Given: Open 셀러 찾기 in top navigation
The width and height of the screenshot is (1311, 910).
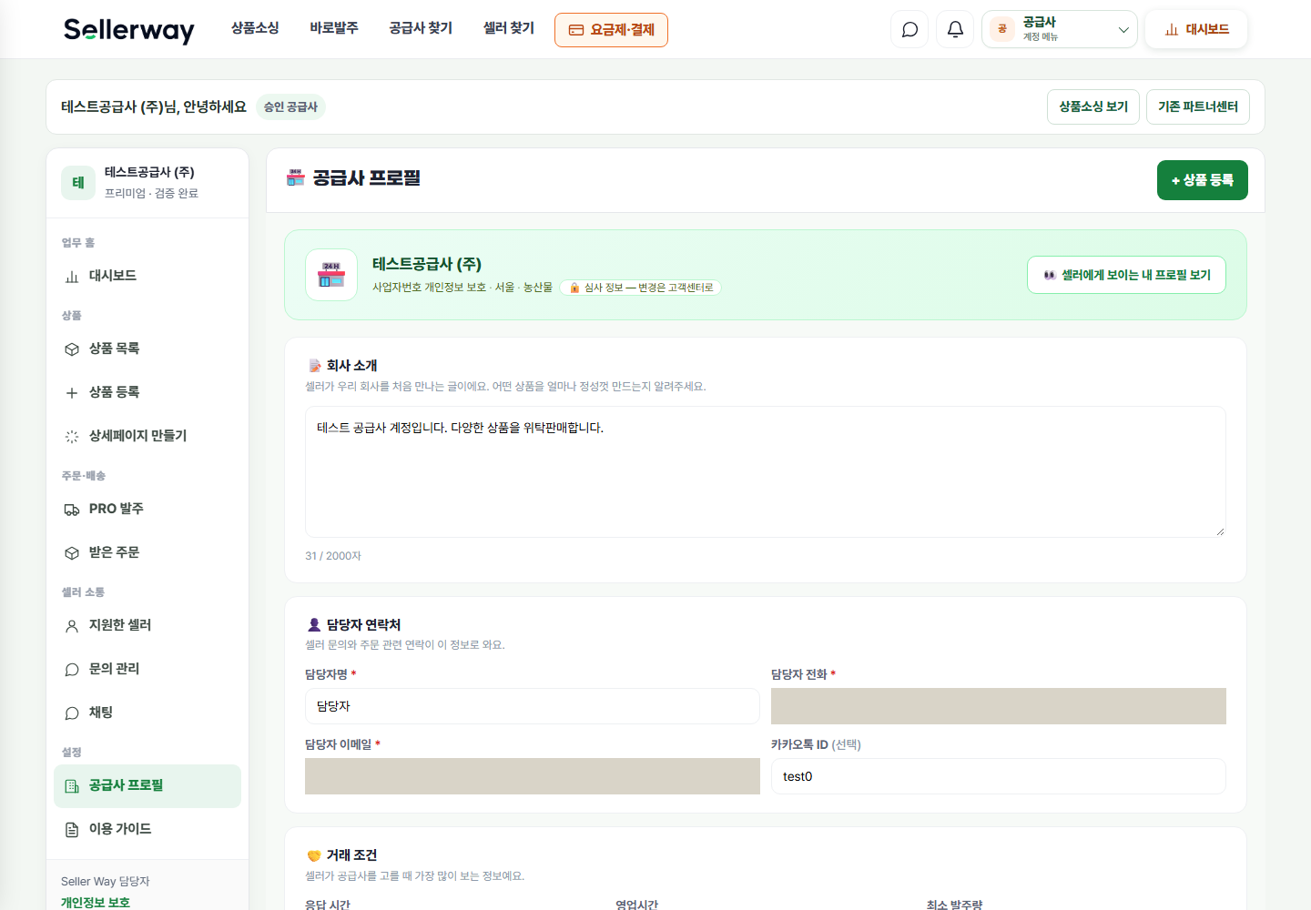Looking at the screenshot, I should (509, 28).
